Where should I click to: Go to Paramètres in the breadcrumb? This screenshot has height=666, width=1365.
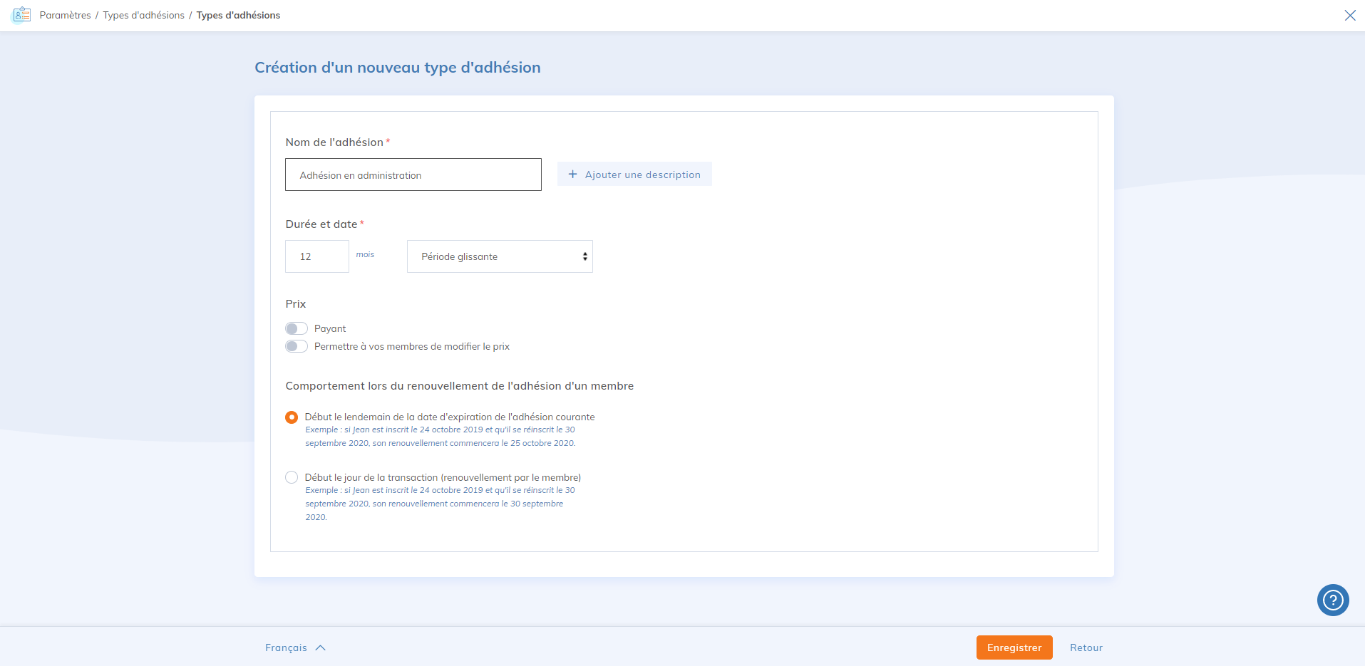pyautogui.click(x=65, y=15)
